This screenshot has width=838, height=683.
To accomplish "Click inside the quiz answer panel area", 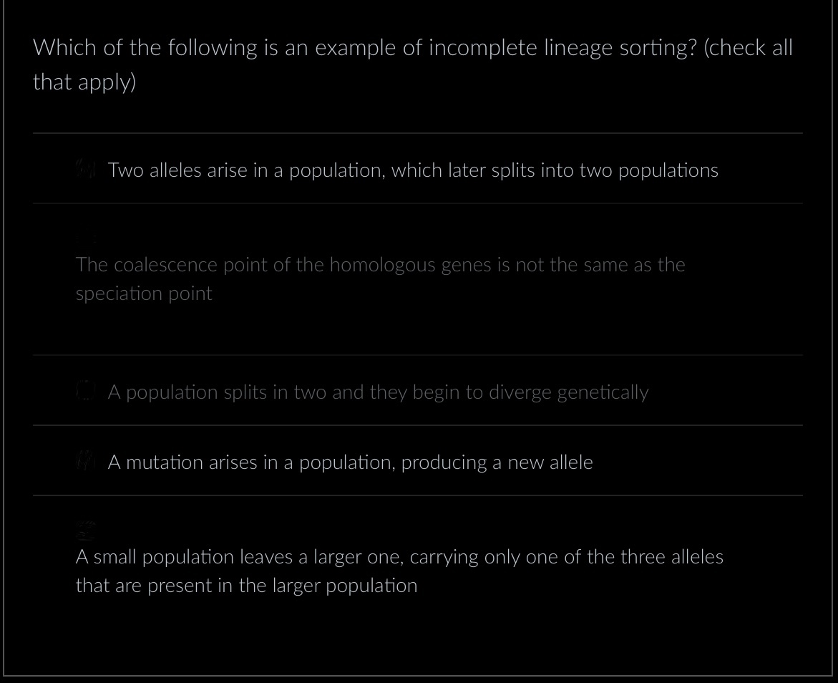I will (417, 336).
